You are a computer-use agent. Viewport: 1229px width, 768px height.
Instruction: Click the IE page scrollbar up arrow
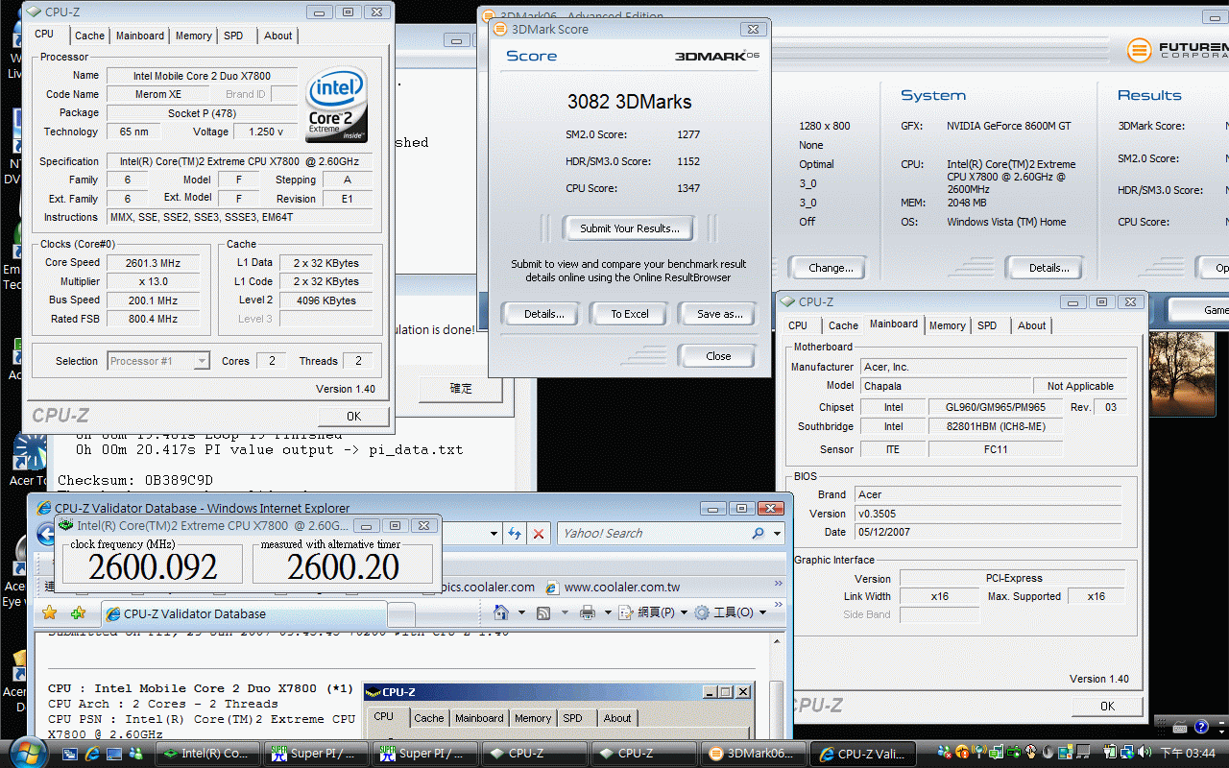tap(778, 640)
